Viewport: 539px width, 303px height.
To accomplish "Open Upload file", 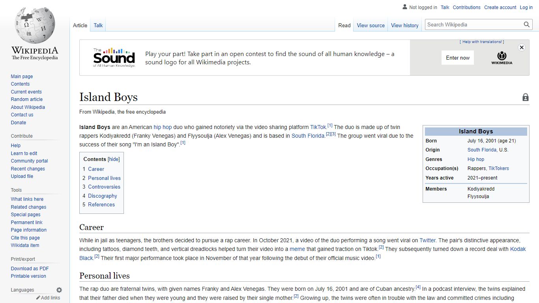I will [x=22, y=176].
